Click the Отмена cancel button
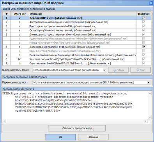This screenshot has width=154, height=142. point(93,137)
